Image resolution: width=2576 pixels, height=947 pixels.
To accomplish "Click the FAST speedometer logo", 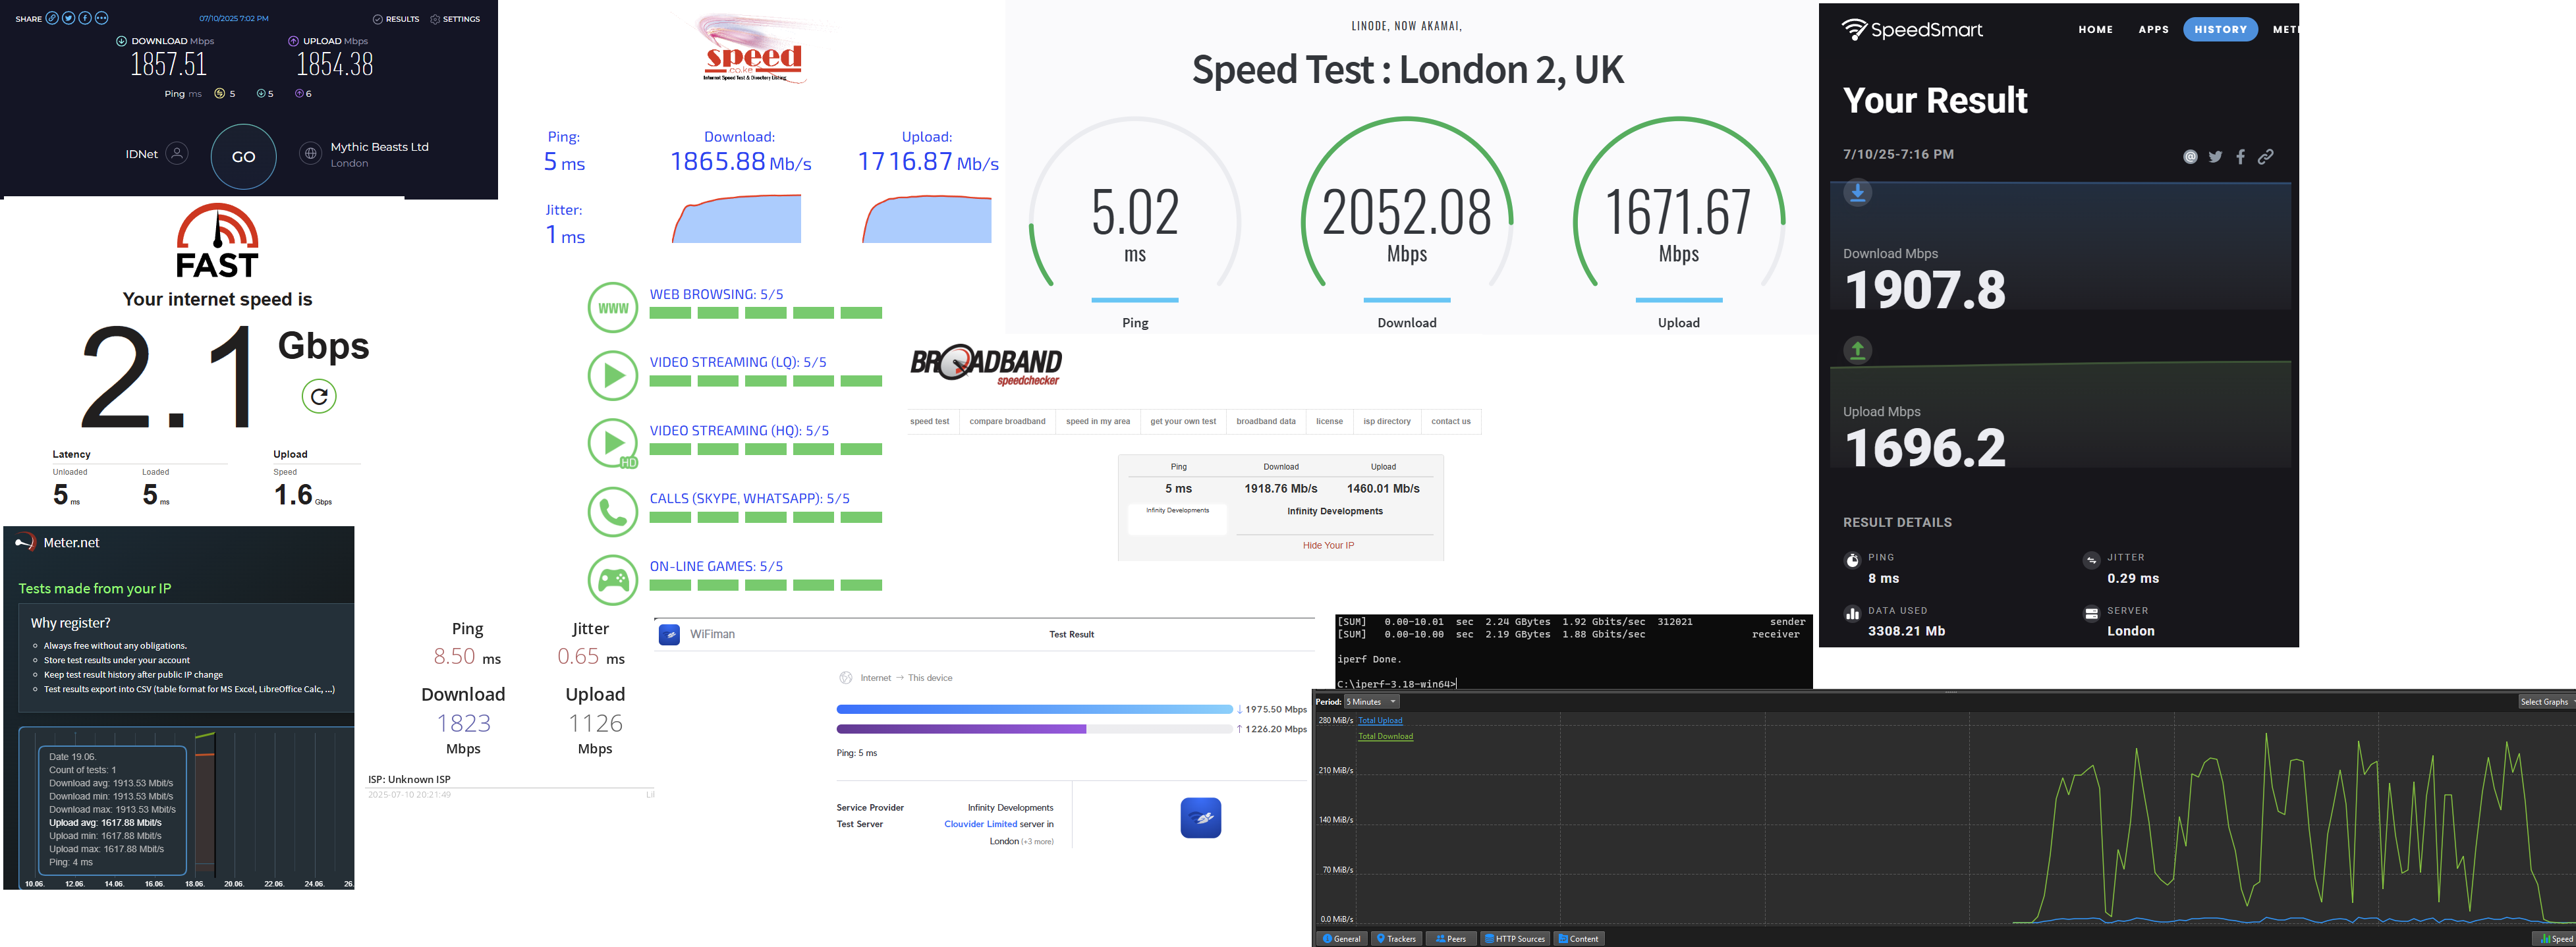I will pyautogui.click(x=218, y=240).
